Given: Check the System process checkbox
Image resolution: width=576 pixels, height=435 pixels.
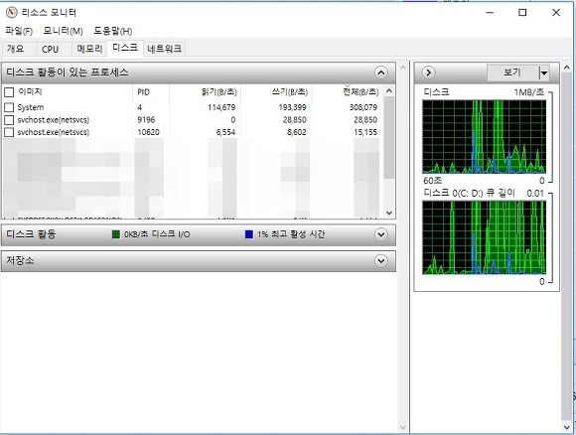Looking at the screenshot, I should 9,107.
